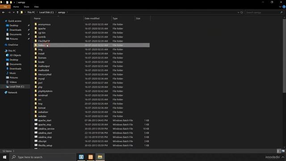The width and height of the screenshot is (286, 161).
Task: Click This PC in address bar
Action: coord(31,13)
